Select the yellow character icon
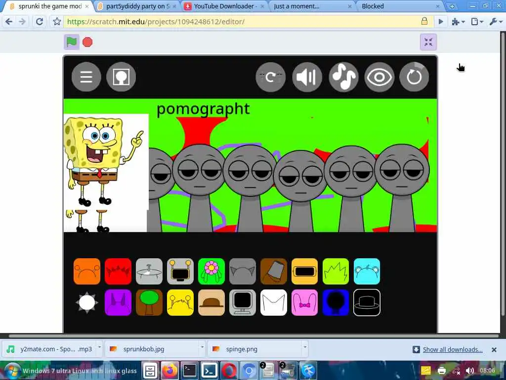 point(180,303)
